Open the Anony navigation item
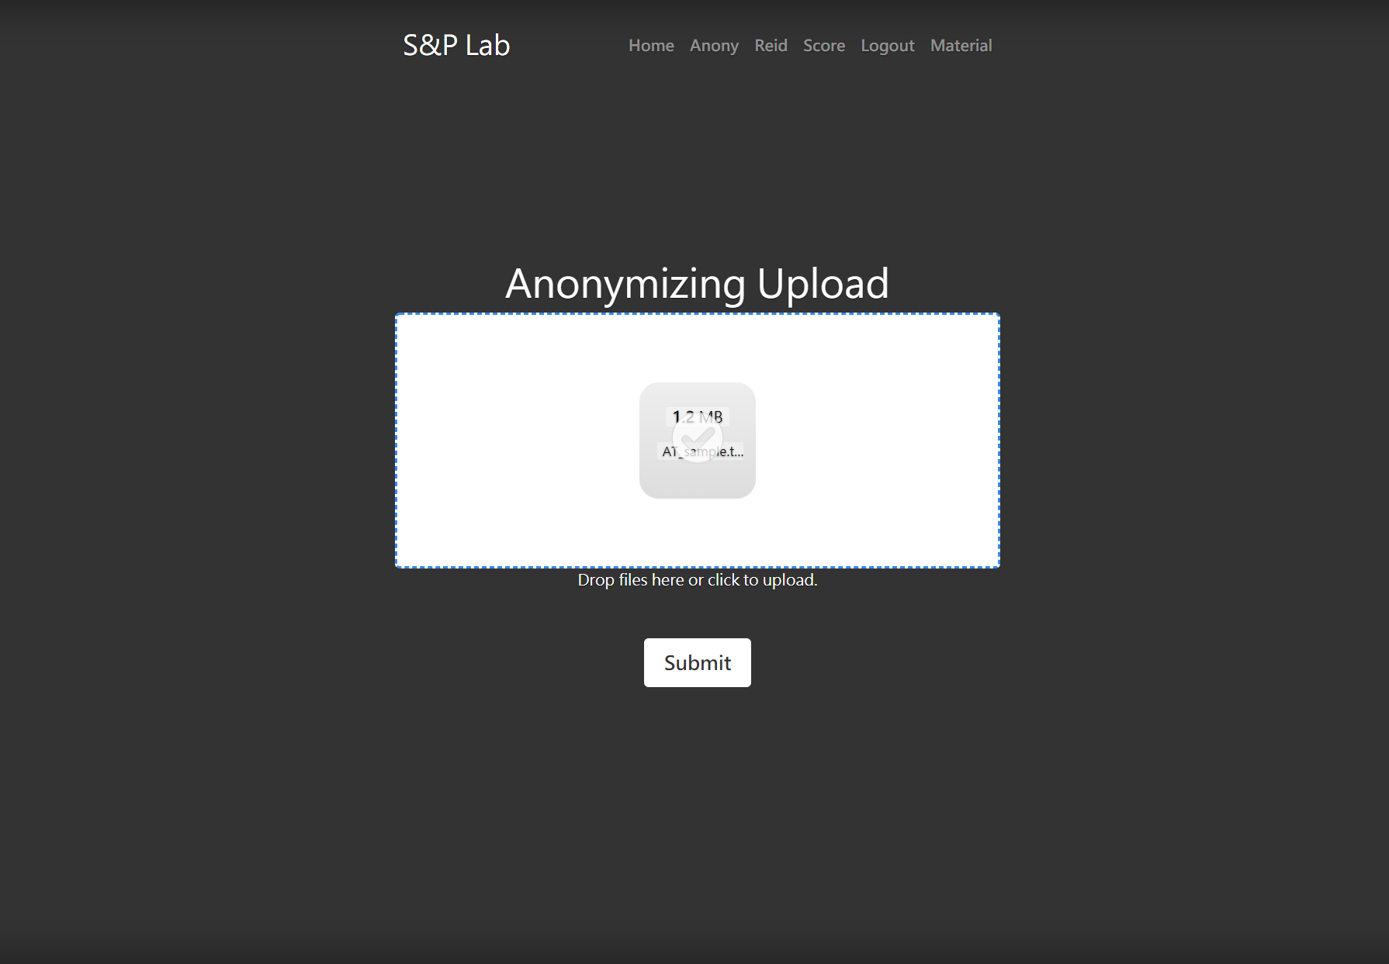This screenshot has width=1389, height=964. click(714, 46)
